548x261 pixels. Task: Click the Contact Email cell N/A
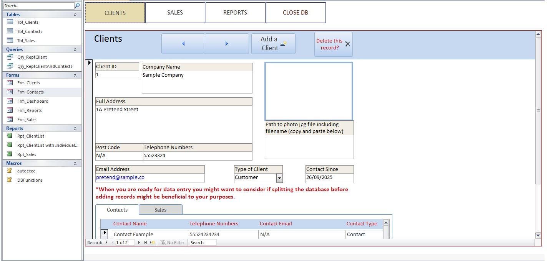pos(302,234)
